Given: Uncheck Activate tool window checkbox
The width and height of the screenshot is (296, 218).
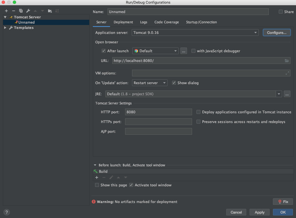Looking at the screenshot, I should click(131, 185).
